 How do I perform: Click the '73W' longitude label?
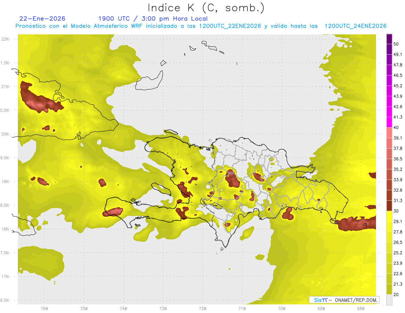[x=163, y=308]
